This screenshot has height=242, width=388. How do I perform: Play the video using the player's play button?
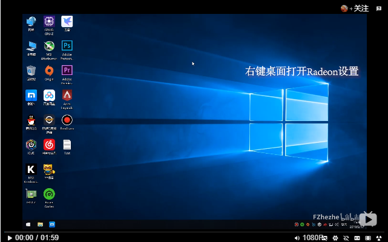(10, 238)
